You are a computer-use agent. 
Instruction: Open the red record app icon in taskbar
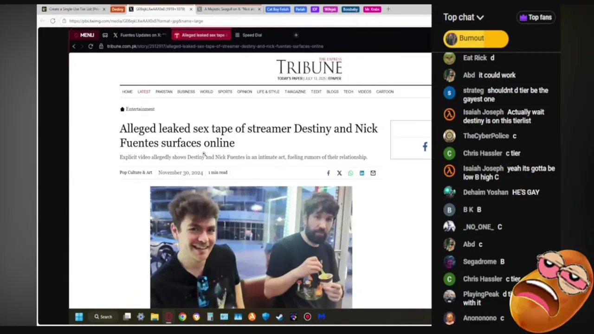tap(308, 317)
